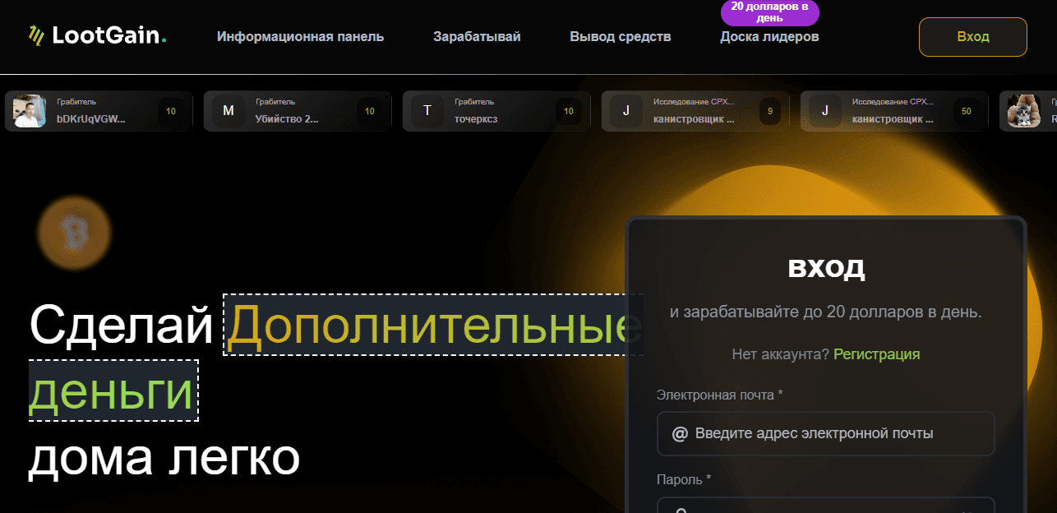View the Доска лидеров page
This screenshot has height=513, width=1057.
point(769,36)
